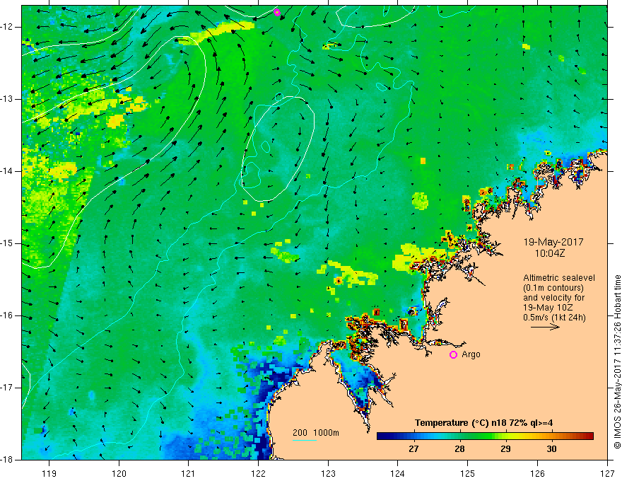Image resolution: width=622 pixels, height=481 pixels.
Task: Click the longitude axis label 119
Action: 49,473
